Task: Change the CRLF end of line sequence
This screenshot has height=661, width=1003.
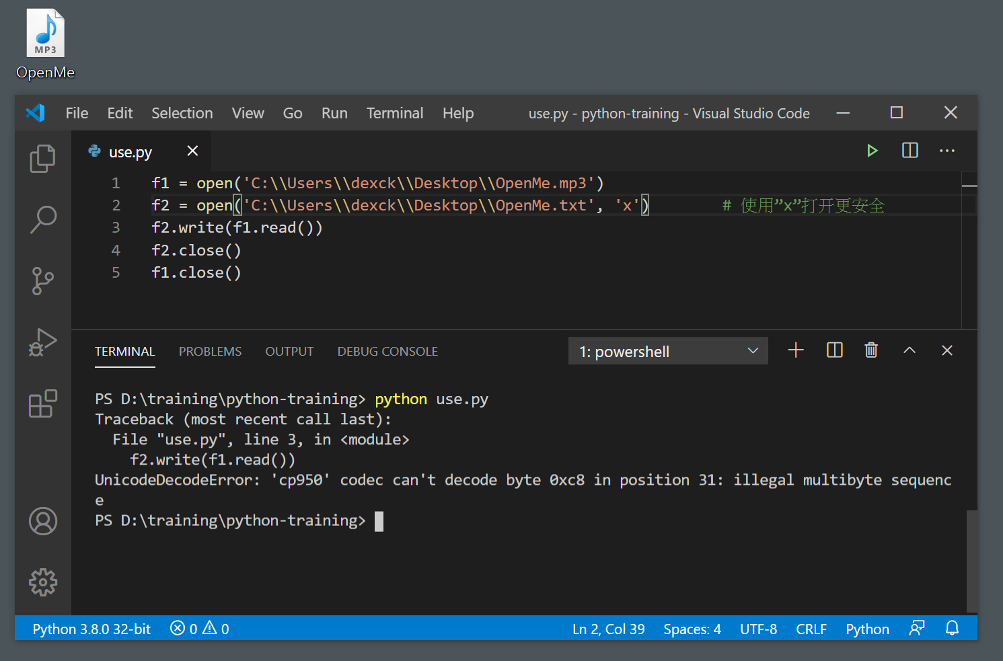Action: pyautogui.click(x=811, y=629)
